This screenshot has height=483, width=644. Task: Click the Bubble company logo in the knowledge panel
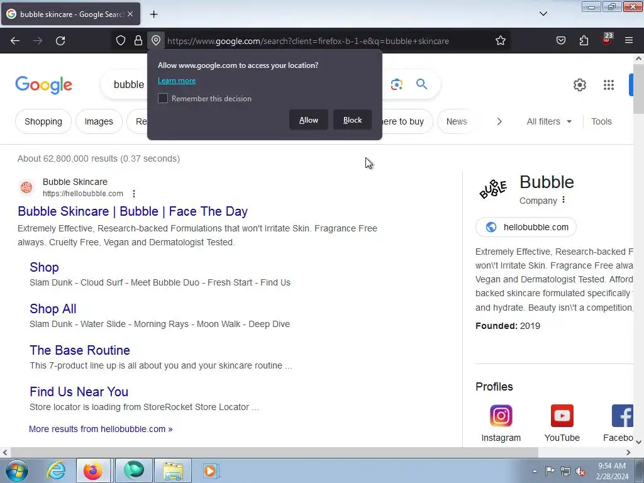[x=493, y=189]
